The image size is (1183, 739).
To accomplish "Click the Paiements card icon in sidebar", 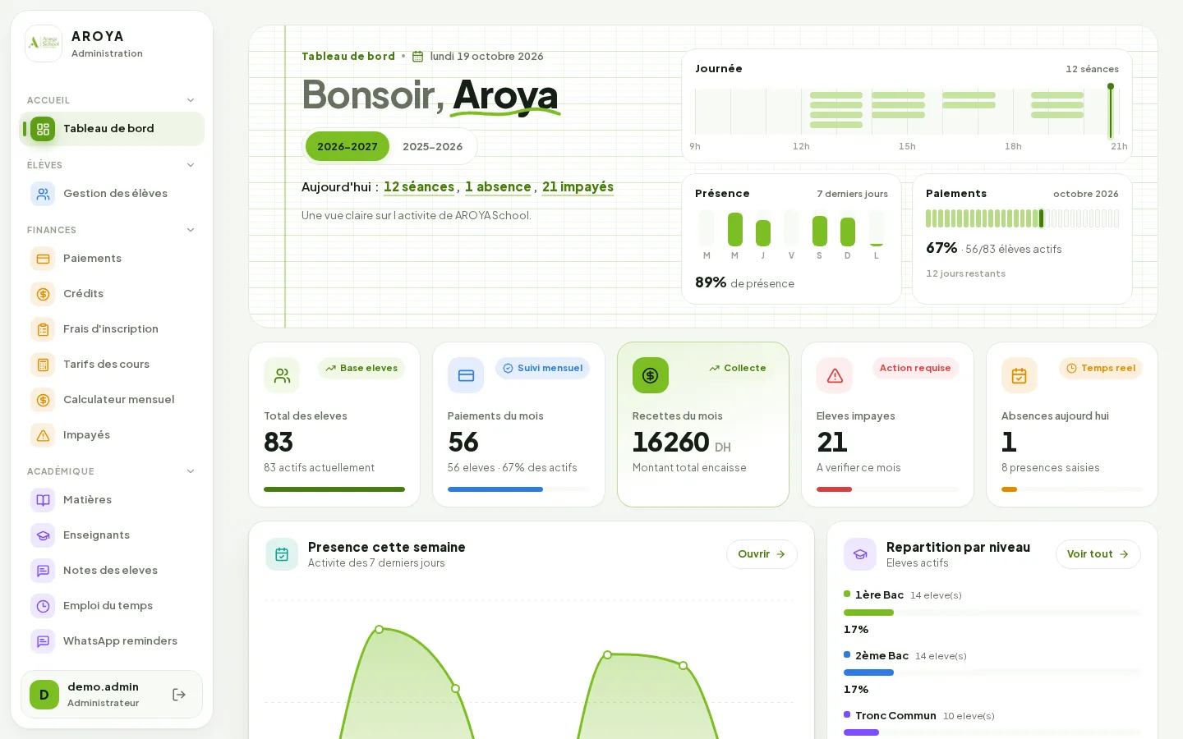I will pyautogui.click(x=44, y=259).
